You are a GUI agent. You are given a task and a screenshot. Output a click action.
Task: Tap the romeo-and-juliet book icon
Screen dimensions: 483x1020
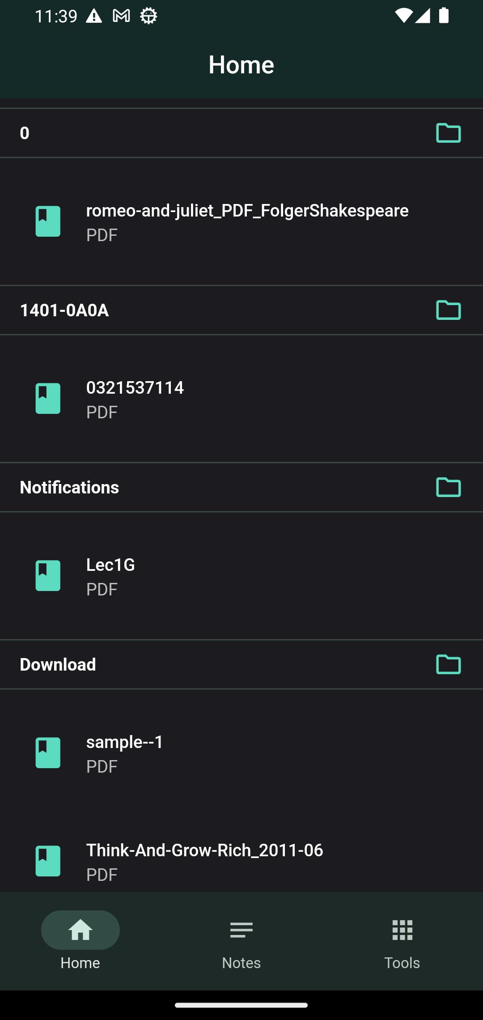(48, 221)
